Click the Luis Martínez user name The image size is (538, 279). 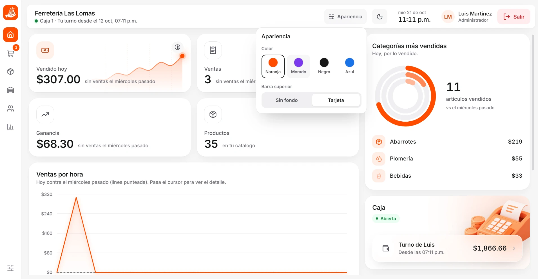click(475, 14)
